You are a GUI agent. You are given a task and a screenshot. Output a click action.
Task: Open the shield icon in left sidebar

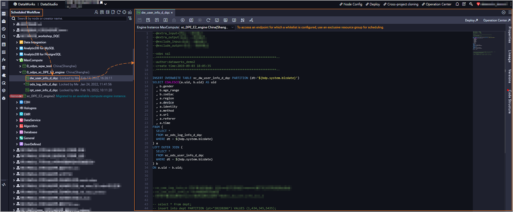(4, 91)
